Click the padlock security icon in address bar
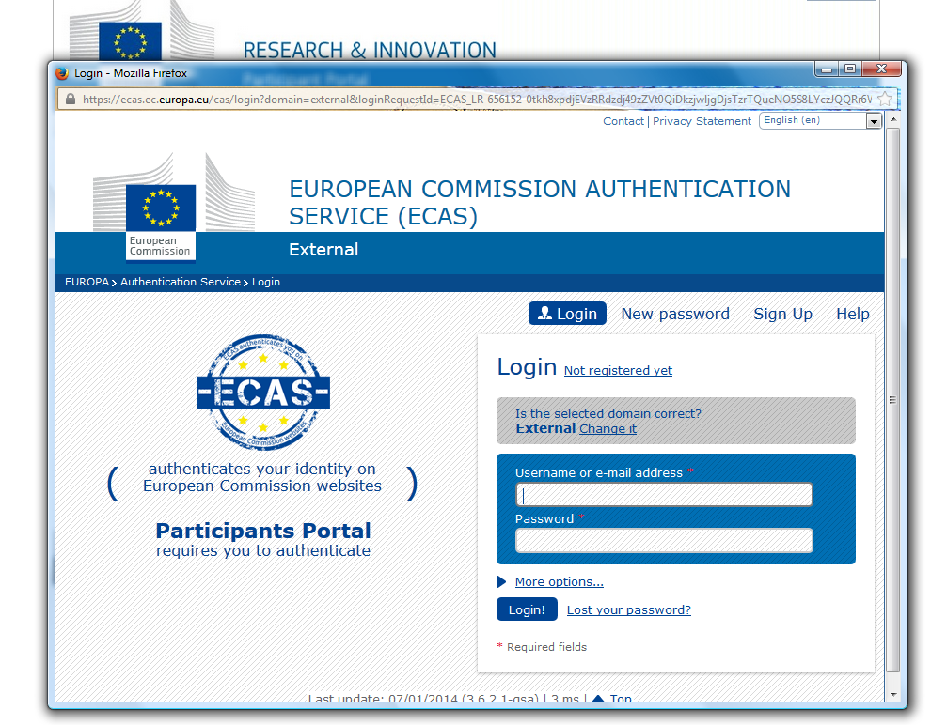The width and height of the screenshot is (931, 725). [x=71, y=99]
